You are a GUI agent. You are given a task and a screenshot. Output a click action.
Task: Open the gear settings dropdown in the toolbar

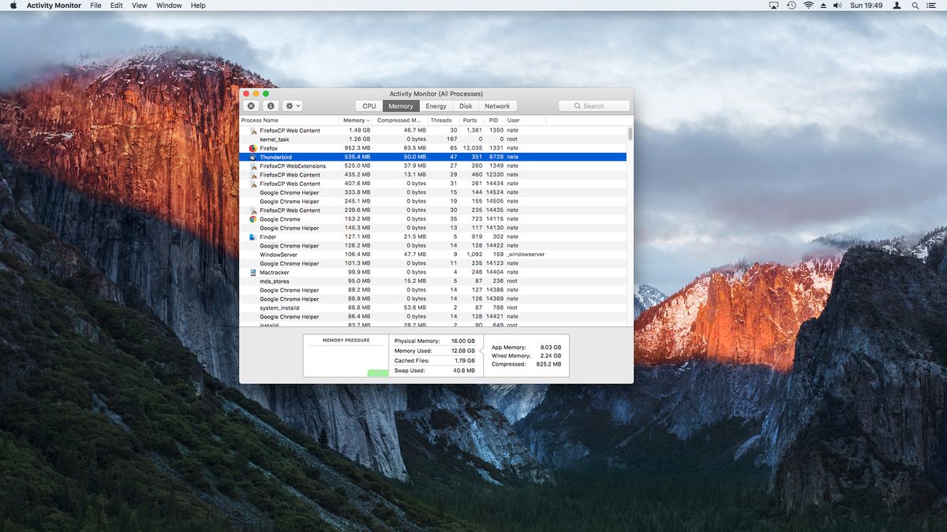(x=290, y=106)
